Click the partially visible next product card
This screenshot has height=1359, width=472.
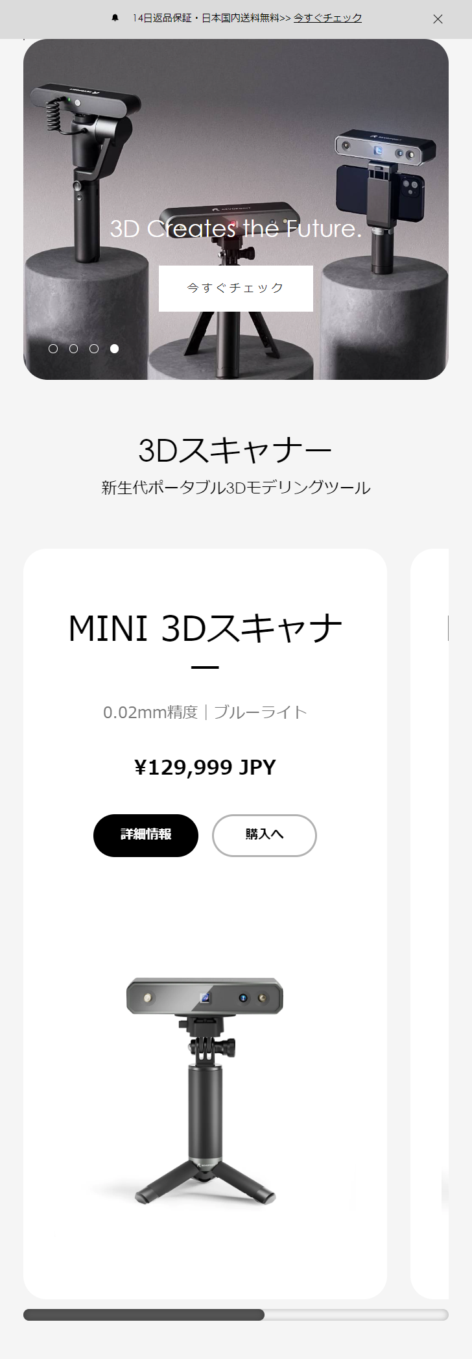click(430, 923)
